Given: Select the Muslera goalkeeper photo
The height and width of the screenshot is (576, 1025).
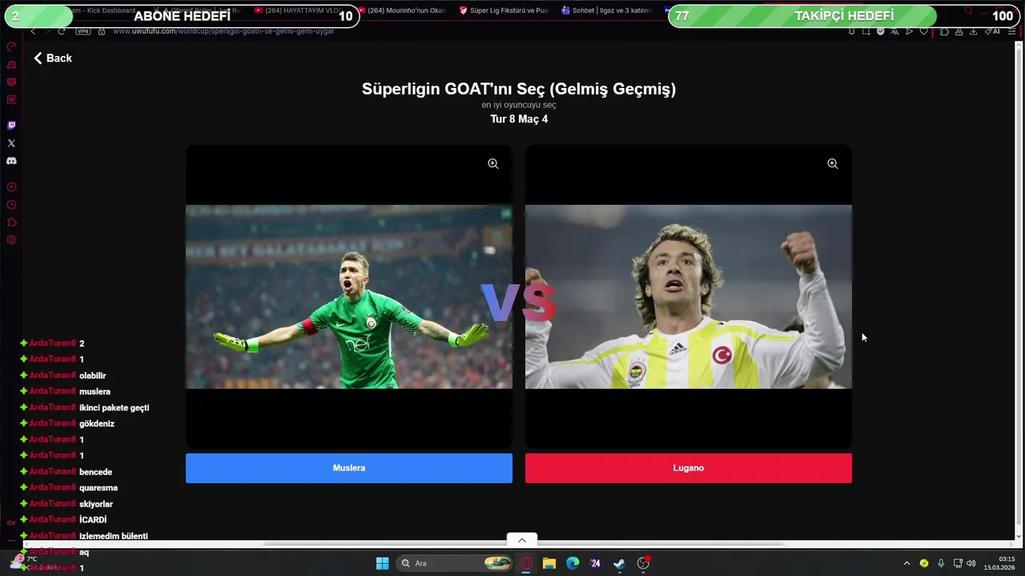Looking at the screenshot, I should (x=349, y=297).
